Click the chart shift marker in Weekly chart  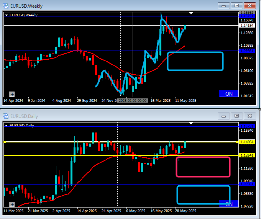coord(191,13)
